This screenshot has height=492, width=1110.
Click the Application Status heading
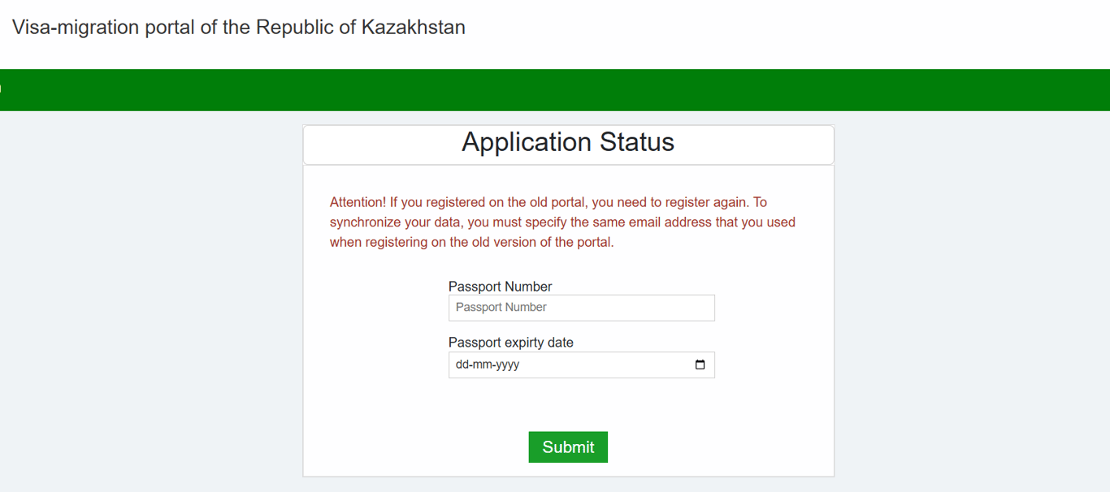[568, 142]
